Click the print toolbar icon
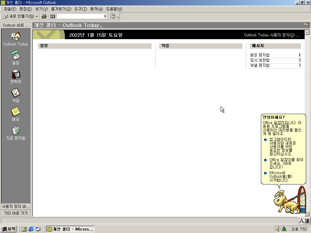 pos(44,16)
